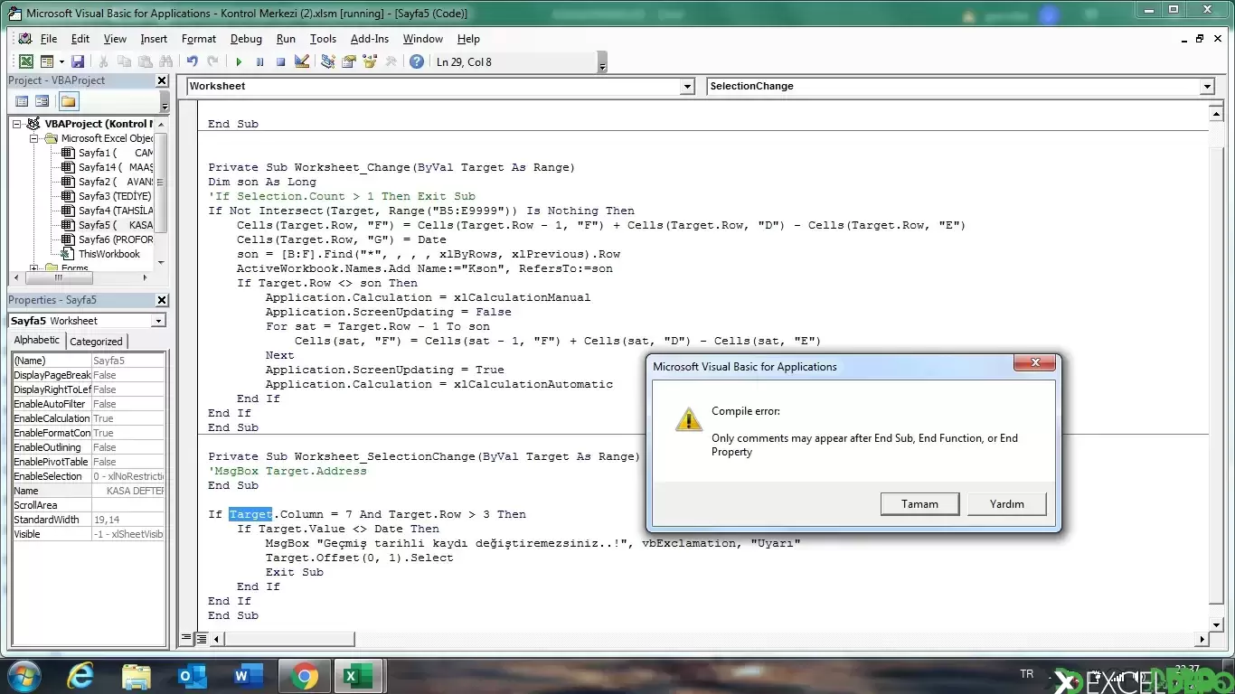The height and width of the screenshot is (694, 1235).
Task: Open the View menu
Action: pyautogui.click(x=115, y=39)
